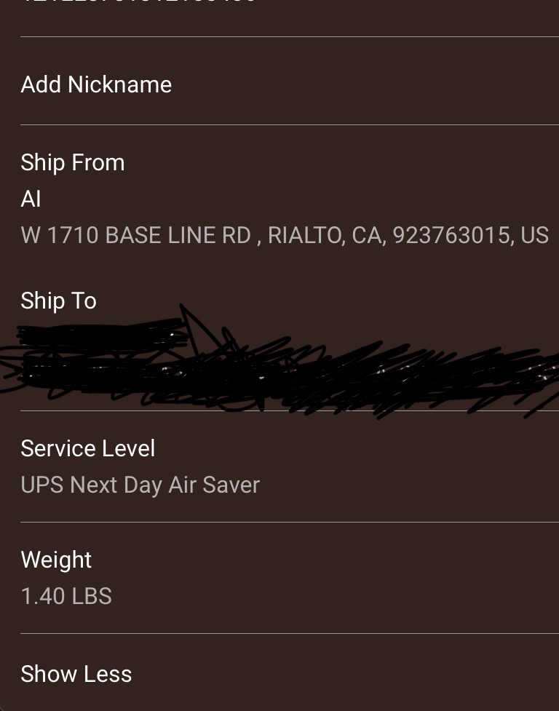Click the divider line below Add Nickname
The height and width of the screenshot is (711, 559).
[290, 124]
